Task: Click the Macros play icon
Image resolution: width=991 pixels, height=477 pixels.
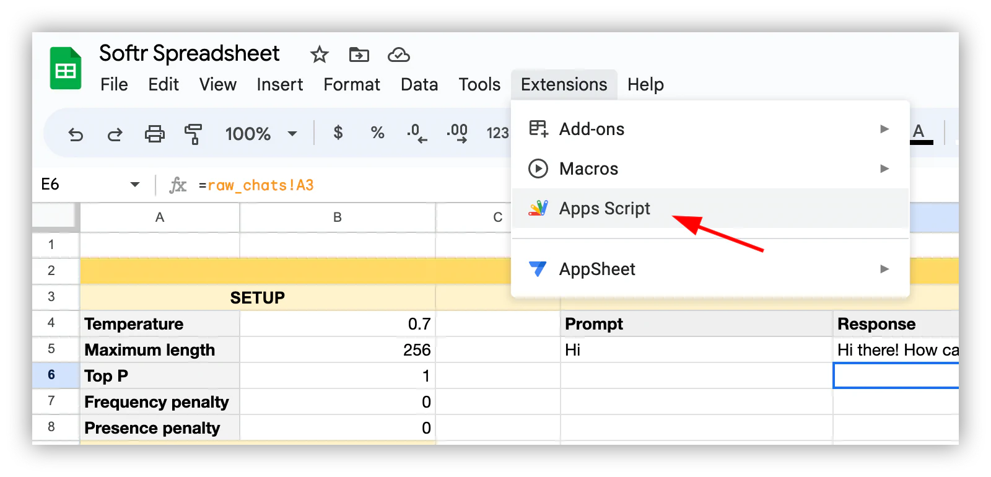Action: 538,168
